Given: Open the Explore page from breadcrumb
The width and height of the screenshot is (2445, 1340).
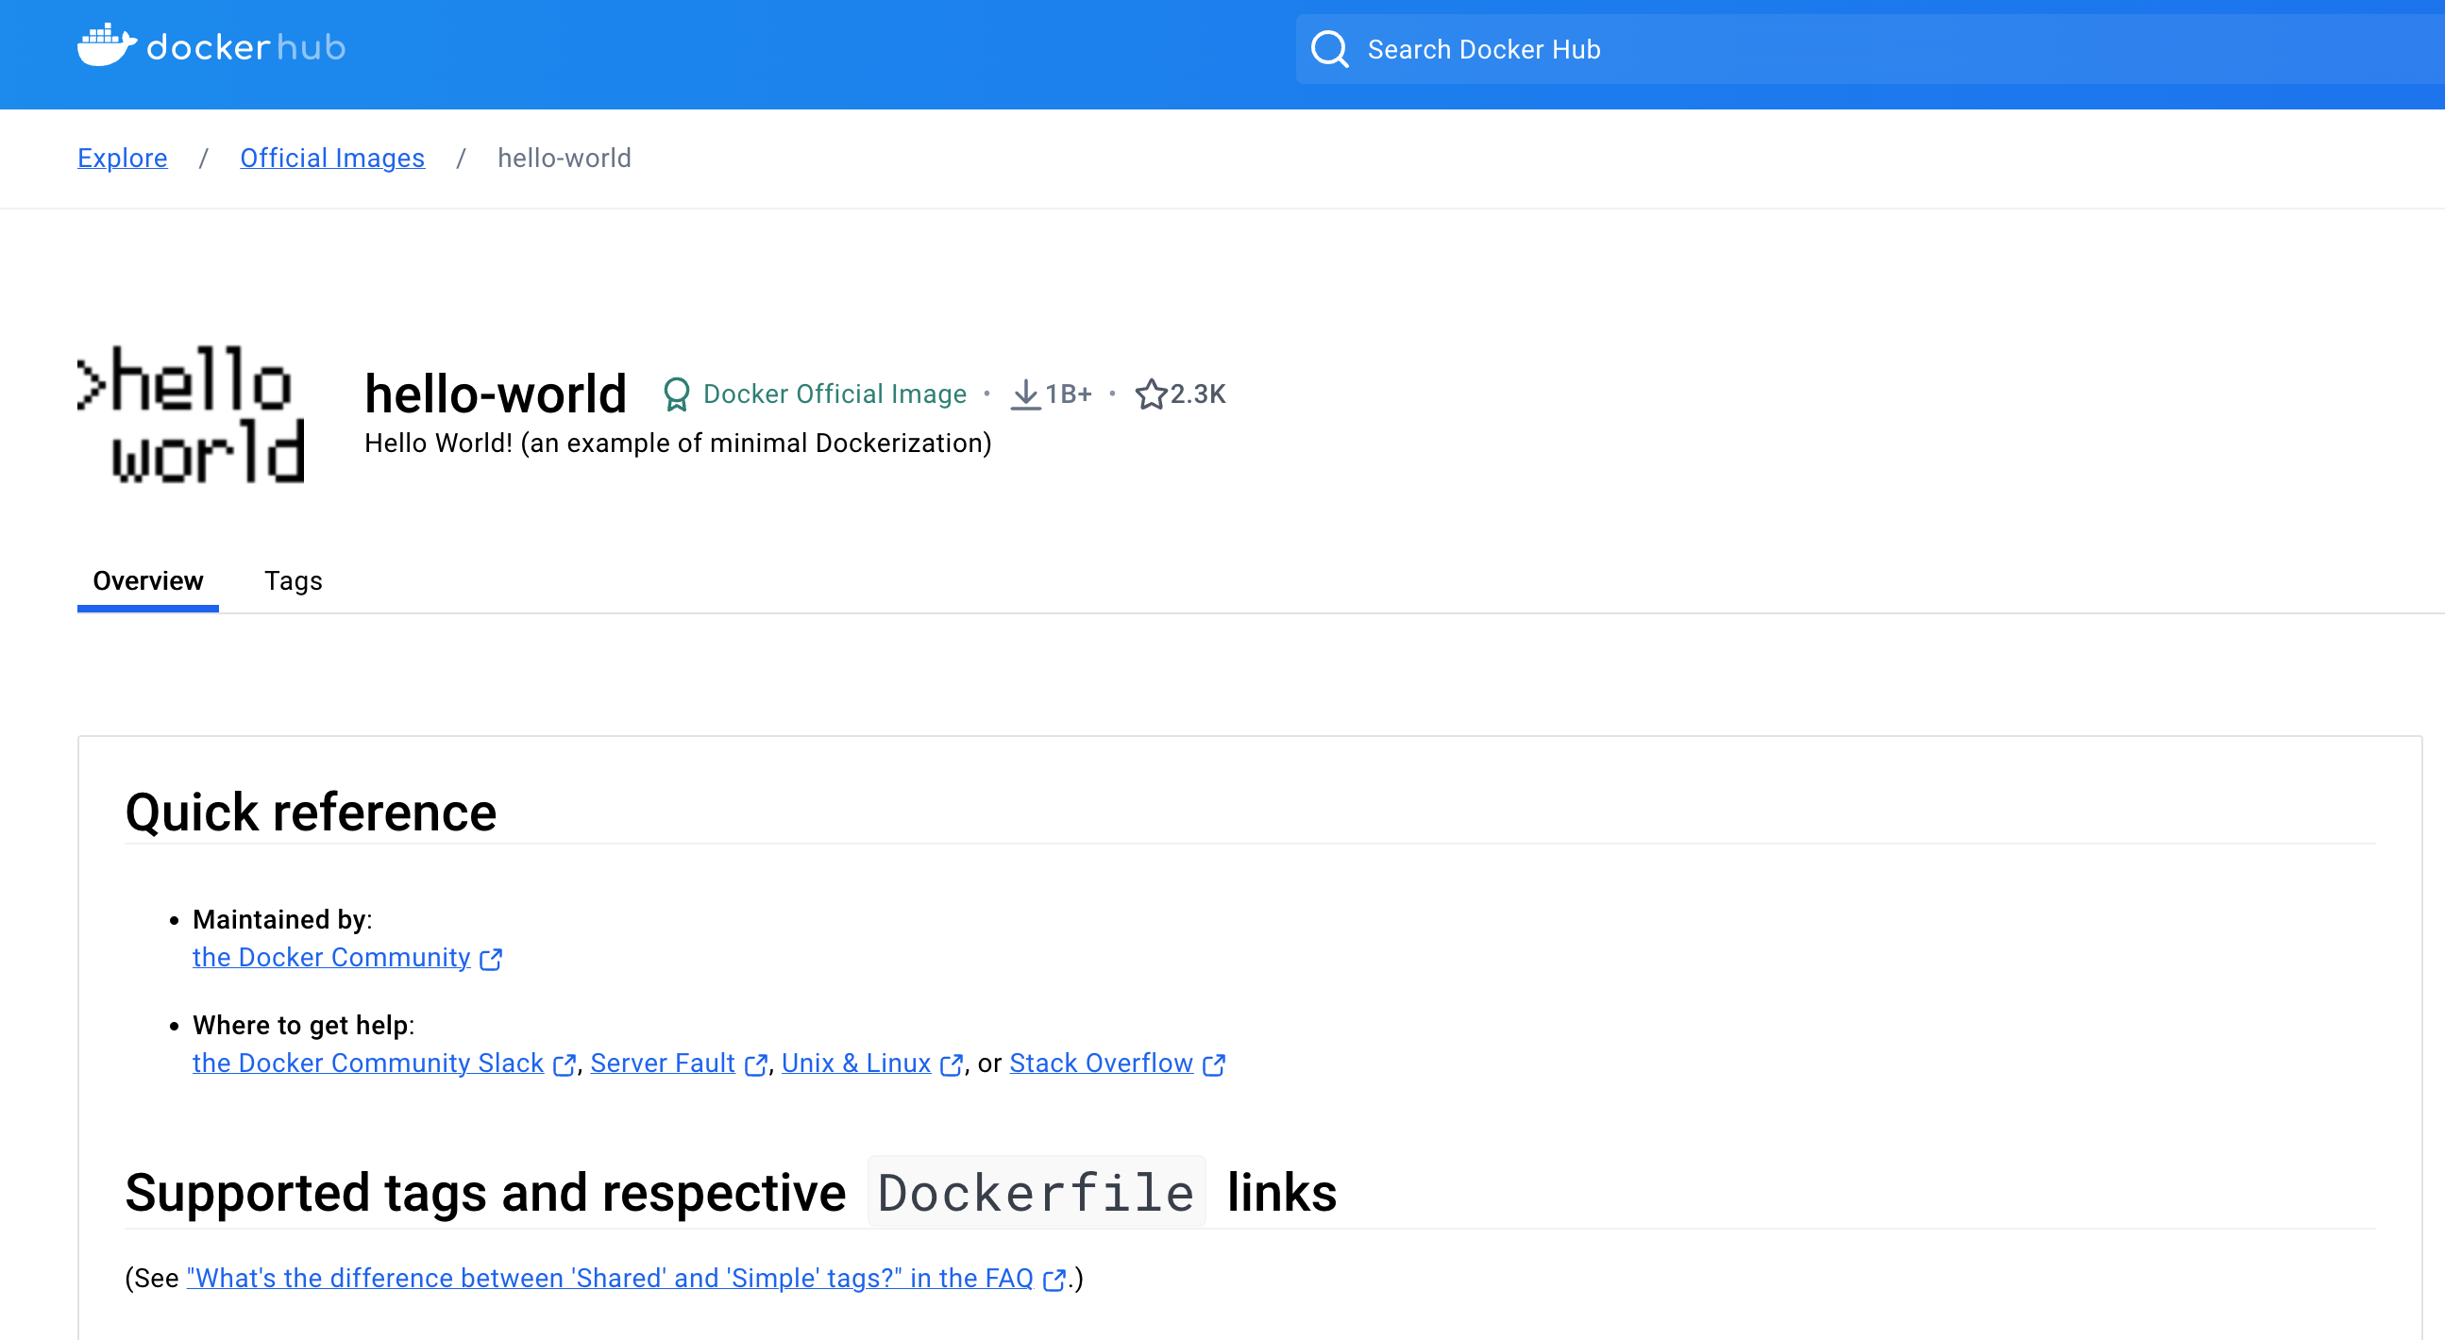Looking at the screenshot, I should click(x=122, y=158).
